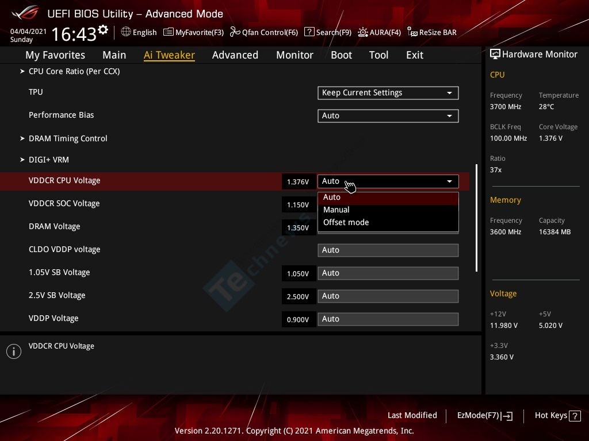Click the 1.150V SOC value box
Screen dimensions: 589x441
point(298,205)
